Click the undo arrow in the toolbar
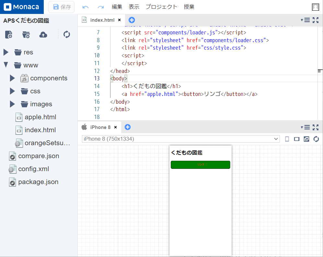Image resolution: width=323 pixels, height=257 pixels. (x=86, y=6)
